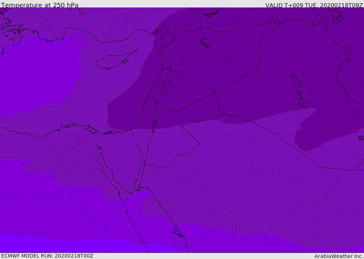Click the ECMWF MODEL RUN label

47,256
